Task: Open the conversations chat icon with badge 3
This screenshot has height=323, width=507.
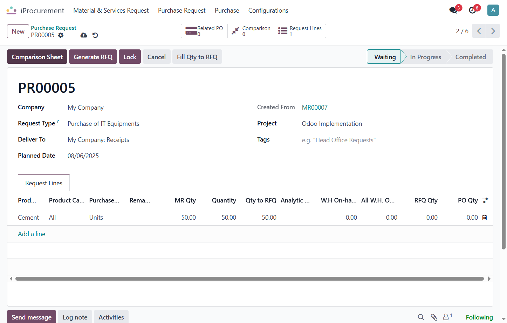Action: coord(454,10)
